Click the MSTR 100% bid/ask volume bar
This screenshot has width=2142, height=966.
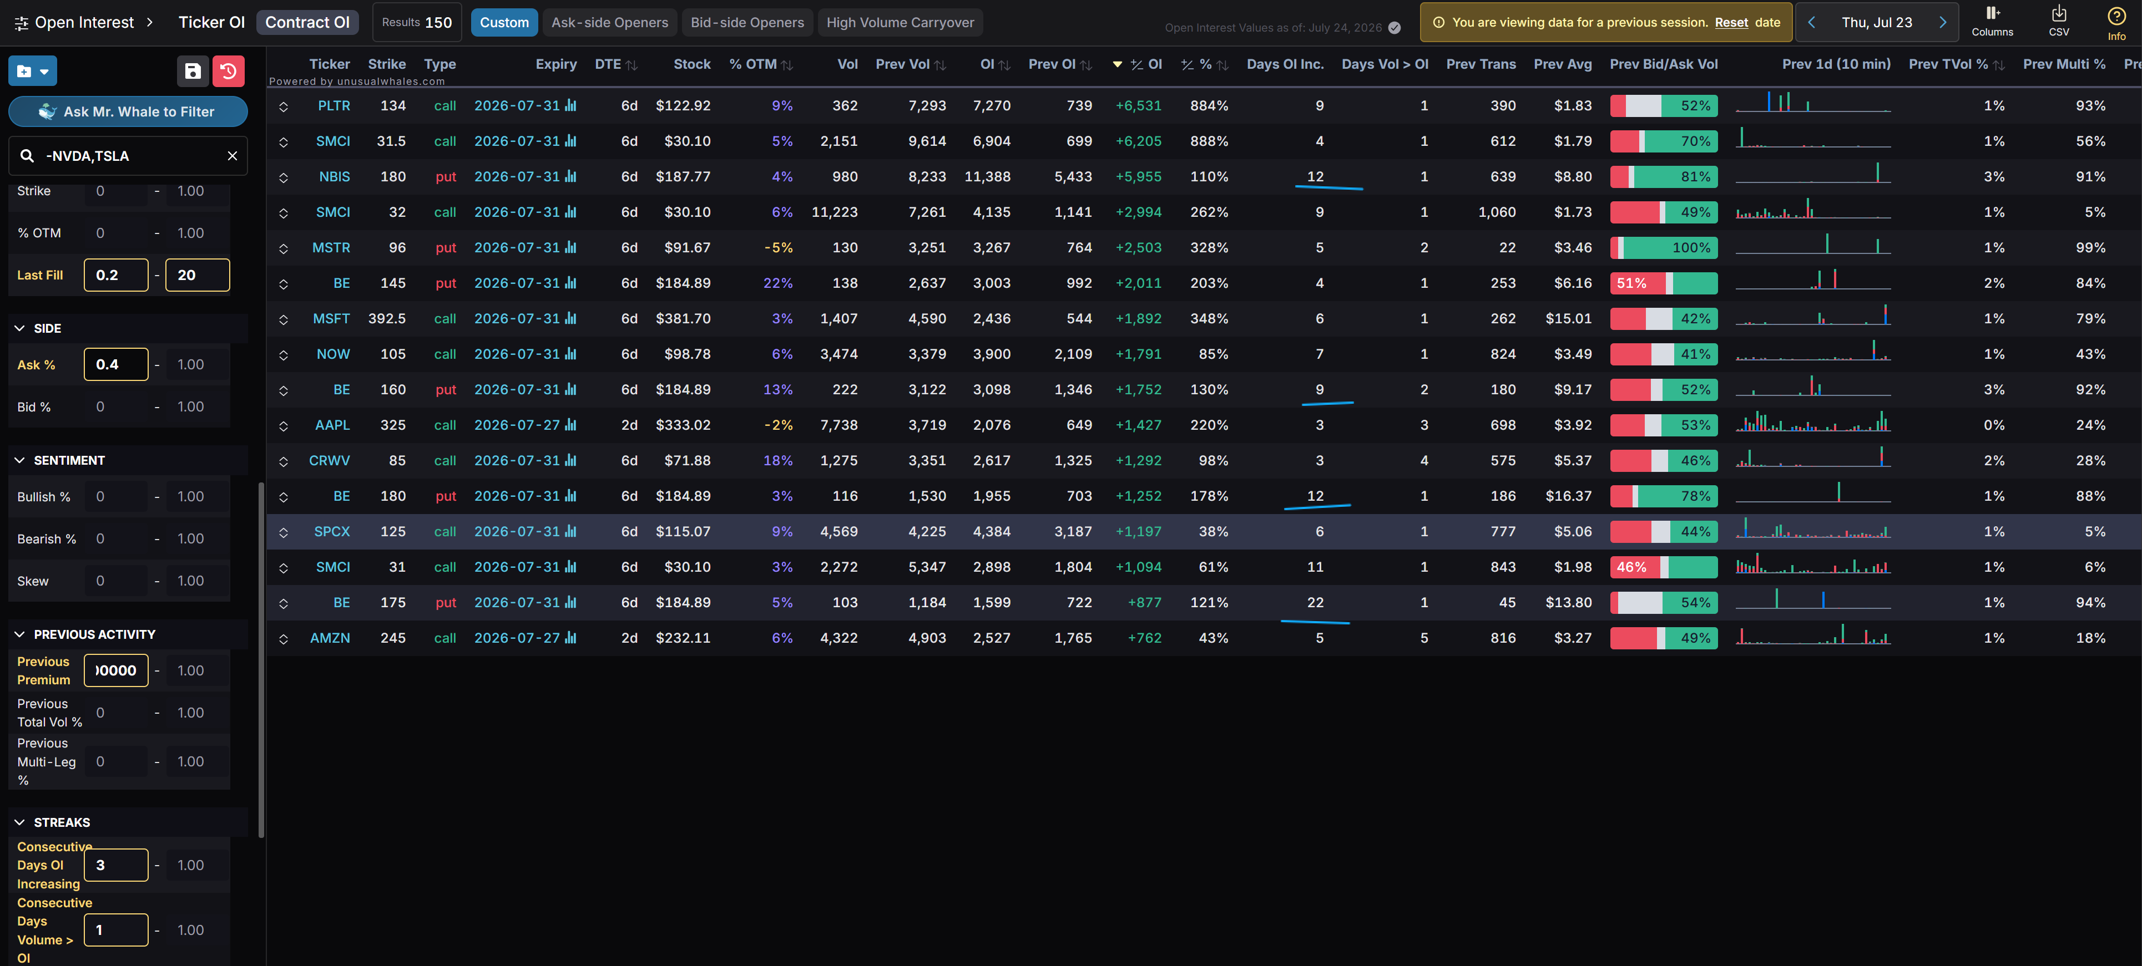tap(1663, 247)
